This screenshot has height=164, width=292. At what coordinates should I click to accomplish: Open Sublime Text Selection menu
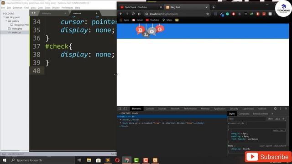(17, 8)
